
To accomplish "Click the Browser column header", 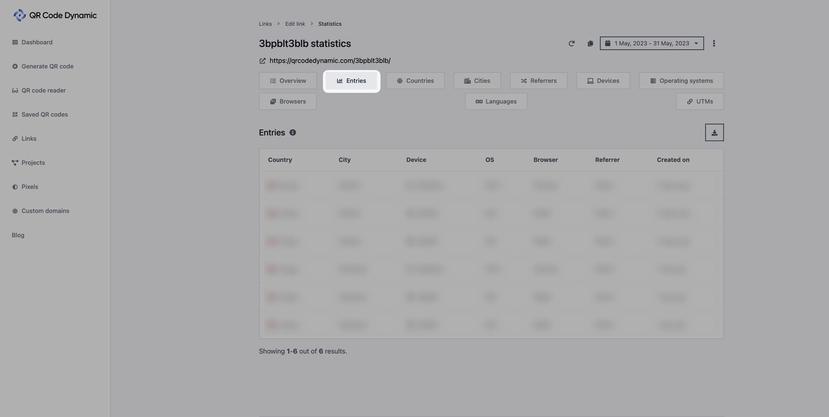I will (546, 160).
